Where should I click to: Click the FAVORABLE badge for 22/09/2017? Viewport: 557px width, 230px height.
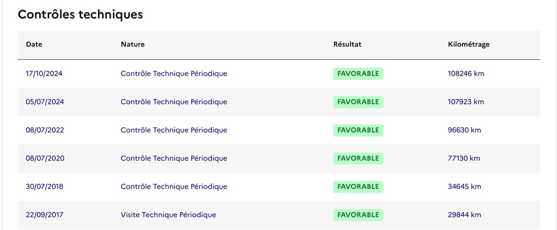coord(358,215)
